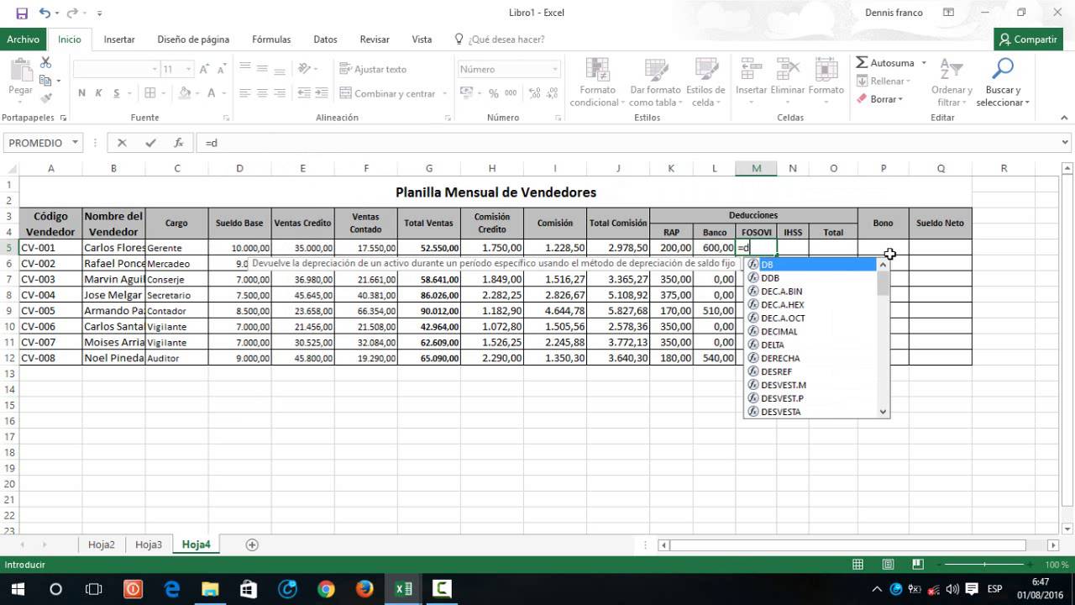The image size is (1075, 605).
Task: Switch to the Fórmulas tab
Action: [271, 39]
